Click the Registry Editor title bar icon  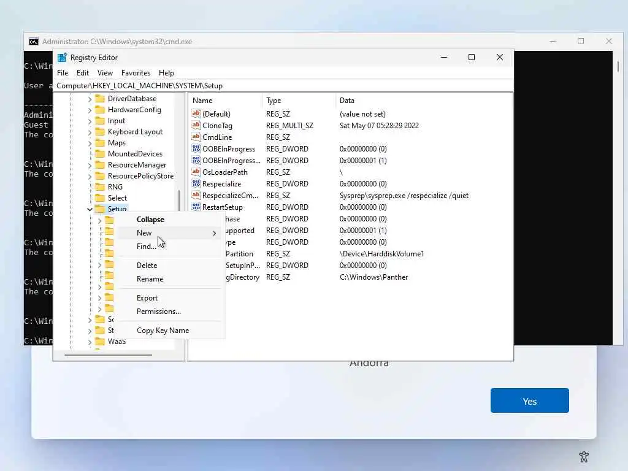(x=62, y=58)
